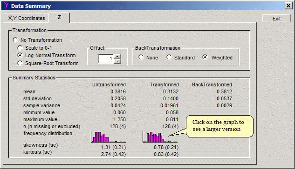Click Transformed kurtosis 0.83 (0.42)

coord(166,155)
